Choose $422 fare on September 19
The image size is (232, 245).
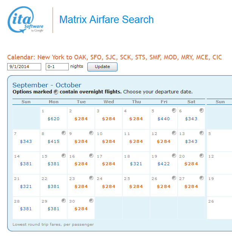(164, 164)
